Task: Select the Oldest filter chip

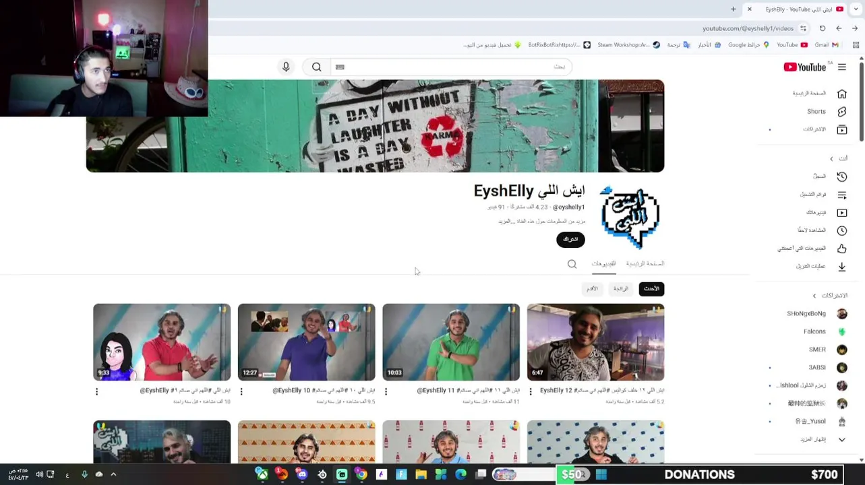Action: [592, 289]
